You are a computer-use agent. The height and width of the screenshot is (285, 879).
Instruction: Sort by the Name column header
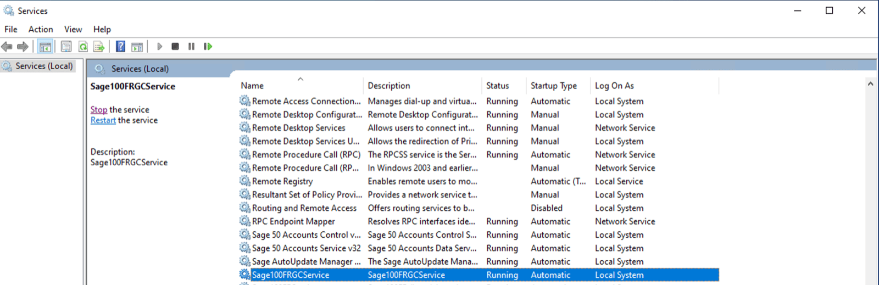301,86
